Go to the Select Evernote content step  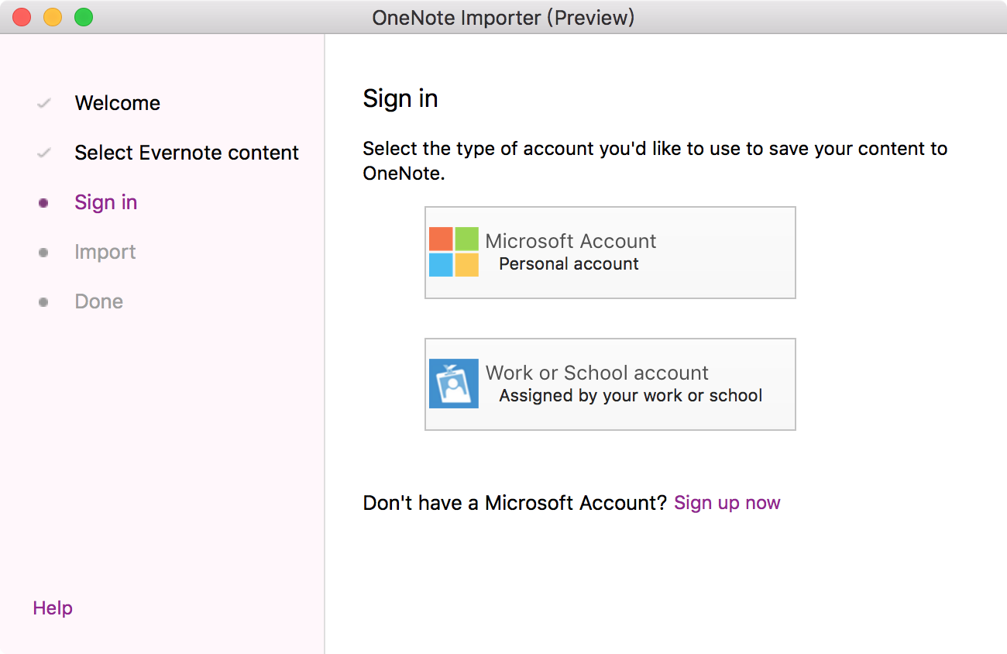pos(187,153)
